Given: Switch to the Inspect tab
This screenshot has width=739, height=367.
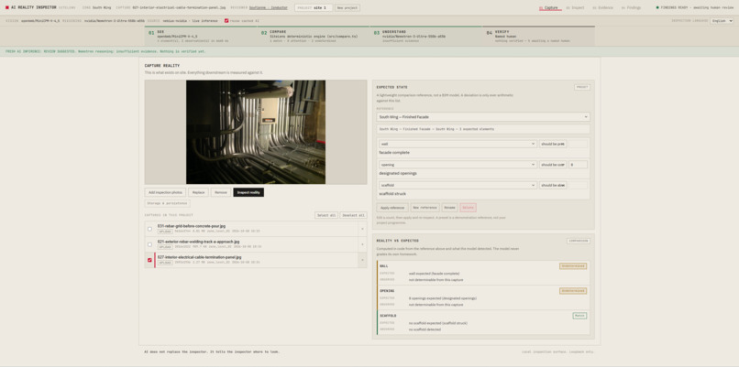Looking at the screenshot, I should [576, 7].
